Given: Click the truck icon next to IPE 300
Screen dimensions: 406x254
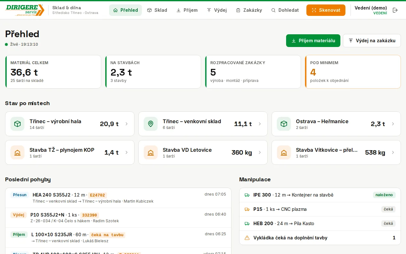Looking at the screenshot, I should (247, 195).
